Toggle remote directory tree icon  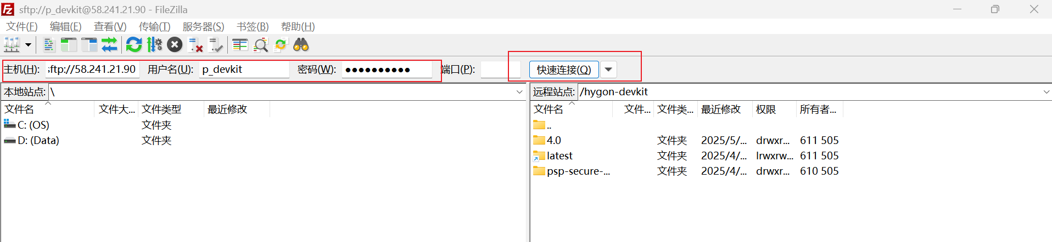pyautogui.click(x=89, y=45)
